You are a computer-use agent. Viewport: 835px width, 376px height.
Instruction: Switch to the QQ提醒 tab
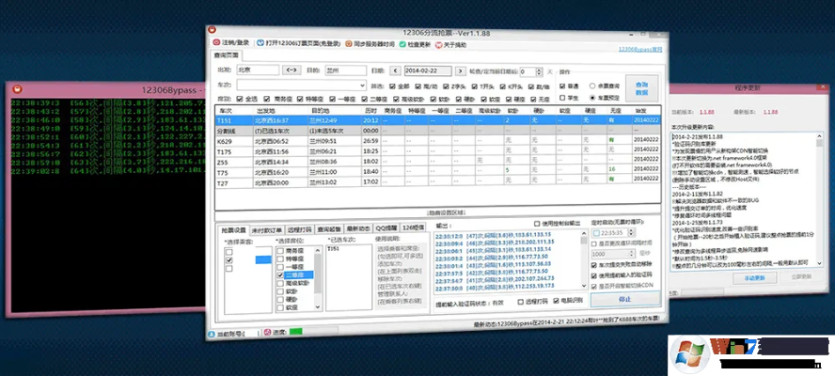click(386, 227)
